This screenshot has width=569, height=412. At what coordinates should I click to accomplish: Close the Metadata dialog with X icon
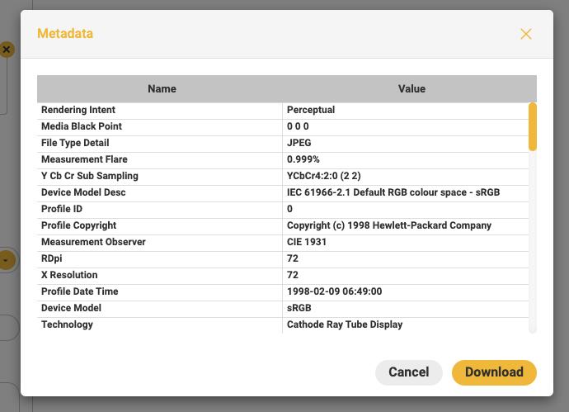click(x=526, y=34)
